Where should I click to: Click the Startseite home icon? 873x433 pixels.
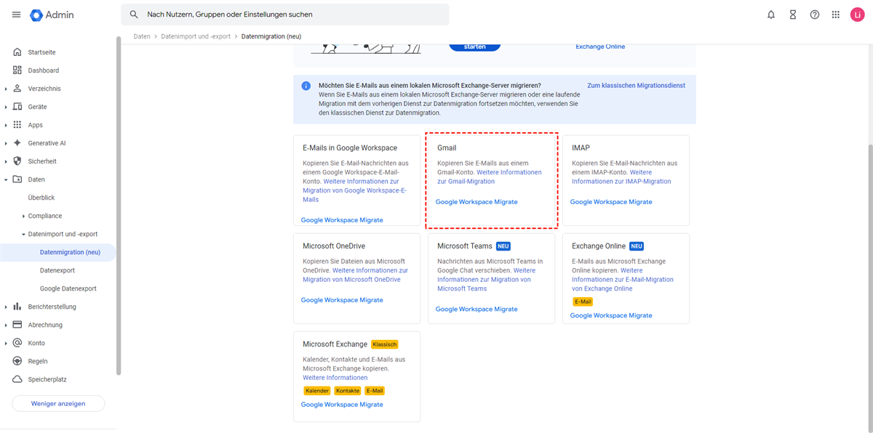(x=17, y=52)
